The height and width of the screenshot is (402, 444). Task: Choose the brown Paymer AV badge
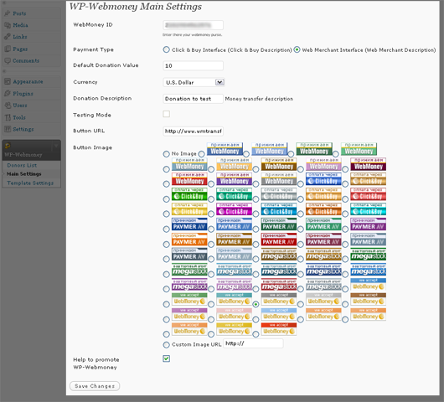tap(235, 240)
